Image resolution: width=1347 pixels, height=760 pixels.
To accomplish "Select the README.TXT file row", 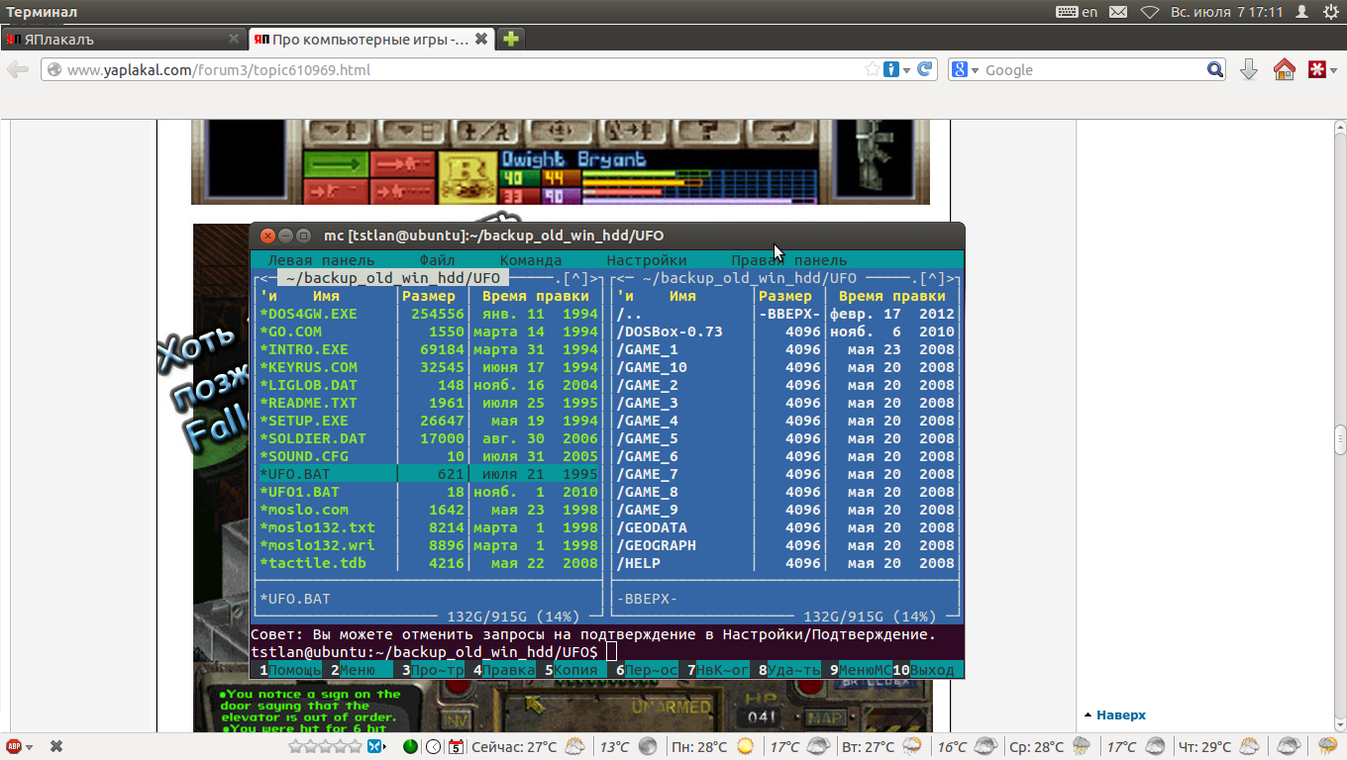I will pos(429,403).
